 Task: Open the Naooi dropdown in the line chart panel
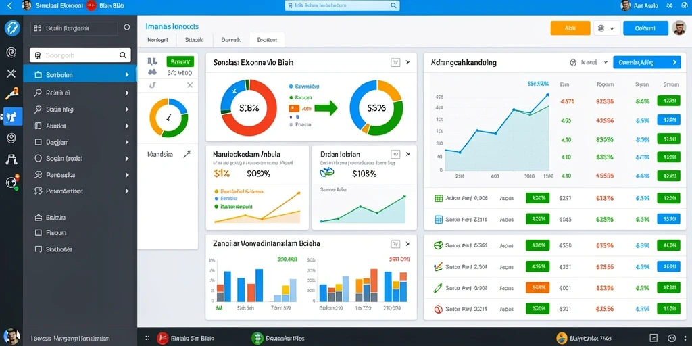(589, 63)
